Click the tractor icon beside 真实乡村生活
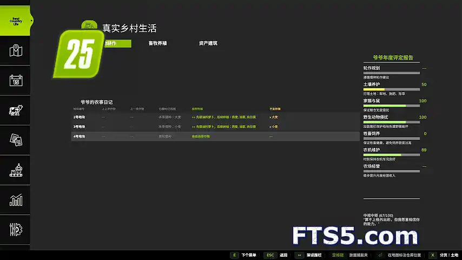Image resolution: width=462 pixels, height=260 pixels. [89, 25]
